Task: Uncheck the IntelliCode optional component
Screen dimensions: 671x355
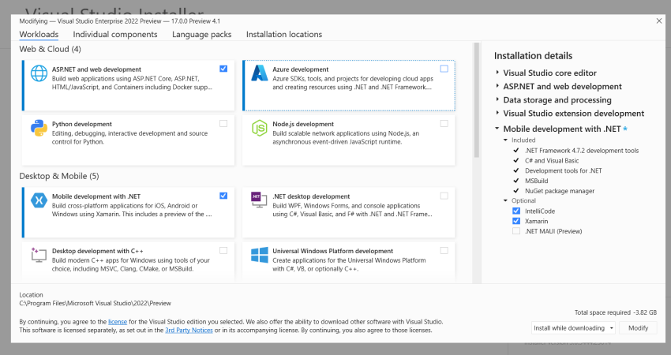Action: point(516,211)
